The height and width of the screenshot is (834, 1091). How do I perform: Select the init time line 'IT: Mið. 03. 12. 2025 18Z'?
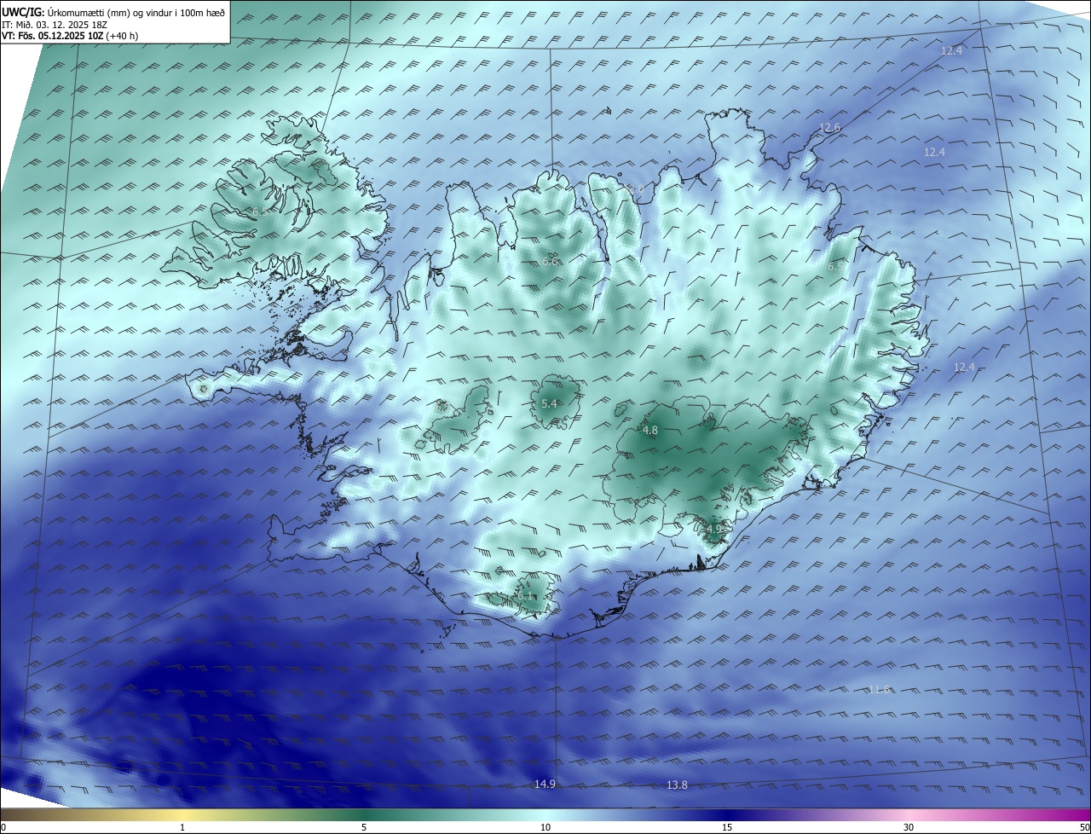click(55, 25)
